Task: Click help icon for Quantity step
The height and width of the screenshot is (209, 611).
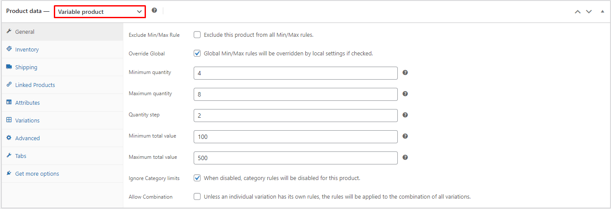Action: coord(405,115)
